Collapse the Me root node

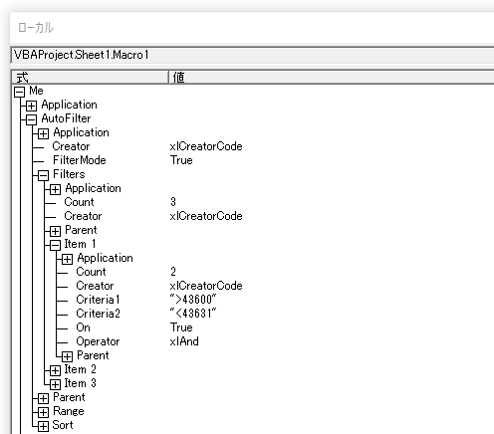(20, 92)
